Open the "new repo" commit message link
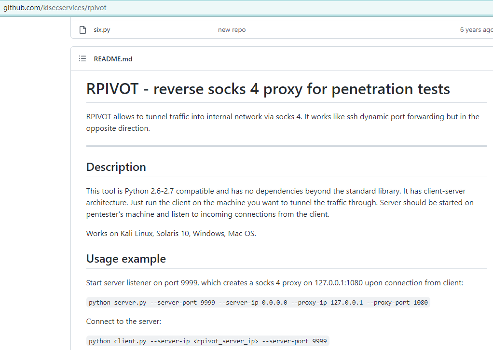Screen dimensions: 493x350 coord(232,29)
